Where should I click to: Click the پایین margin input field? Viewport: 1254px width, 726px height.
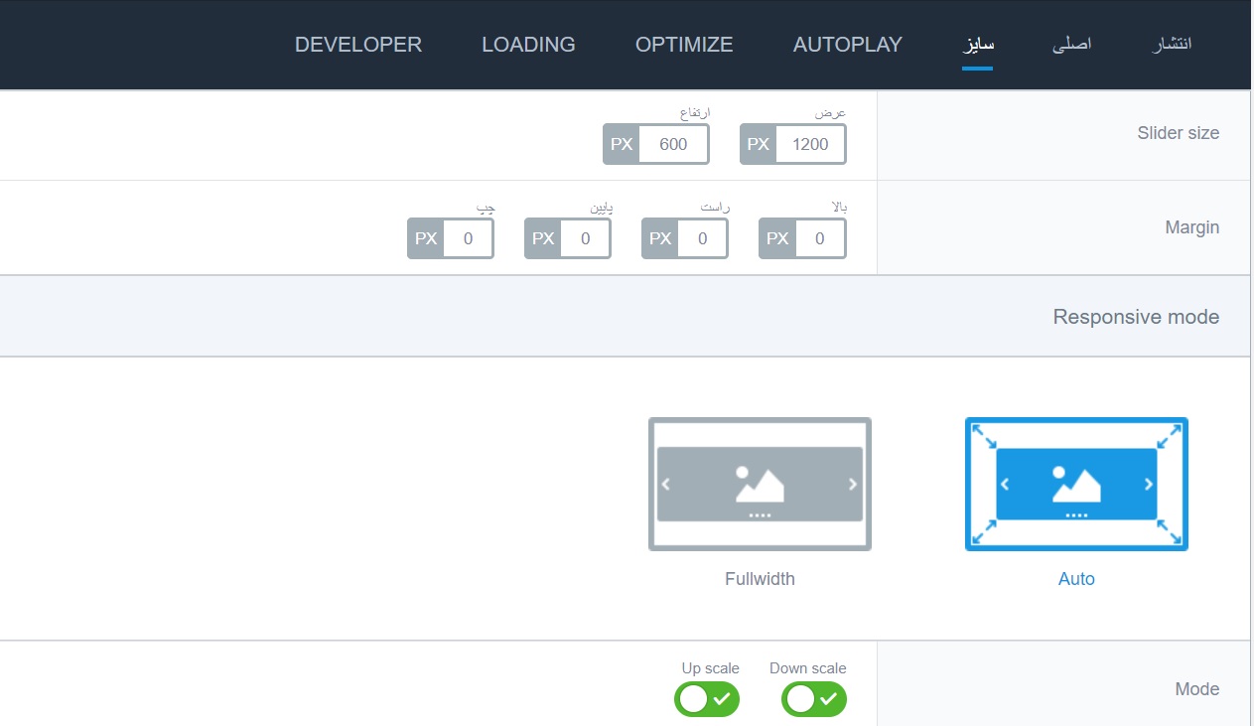pos(586,238)
